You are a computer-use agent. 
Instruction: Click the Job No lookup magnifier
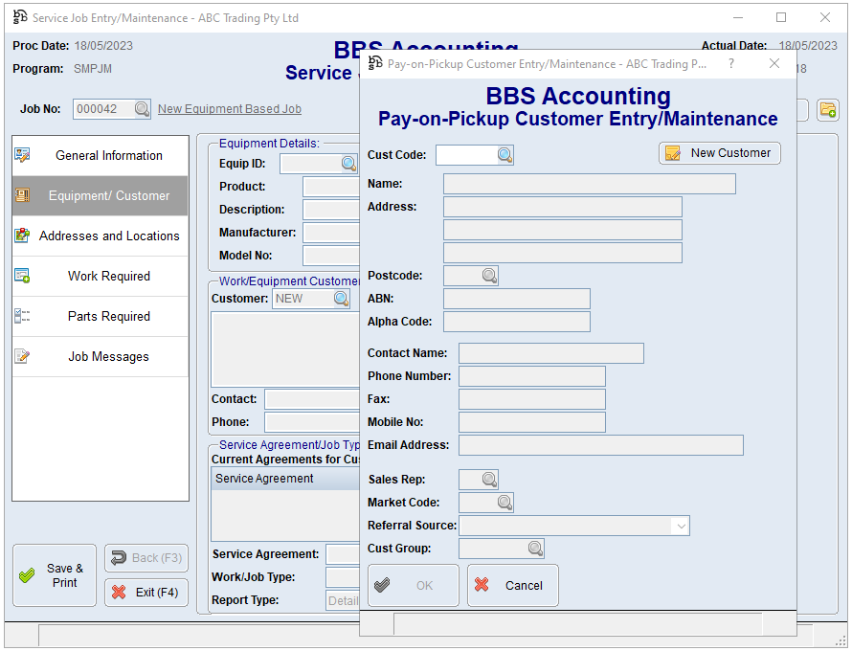pos(142,109)
